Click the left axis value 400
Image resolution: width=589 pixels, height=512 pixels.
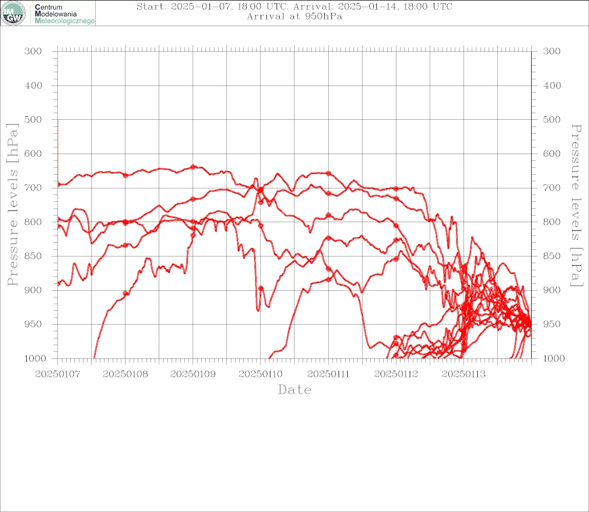pos(33,86)
